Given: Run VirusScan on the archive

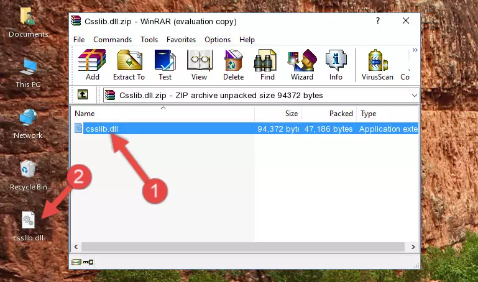Looking at the screenshot, I should 377,65.
